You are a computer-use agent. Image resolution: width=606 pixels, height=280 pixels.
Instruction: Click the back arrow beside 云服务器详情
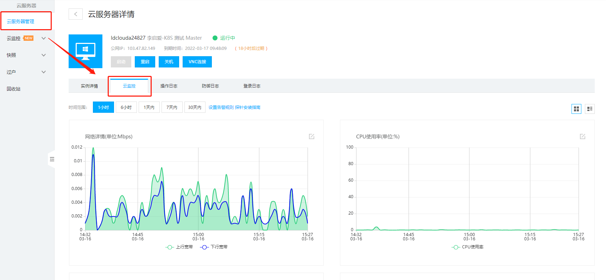click(75, 14)
